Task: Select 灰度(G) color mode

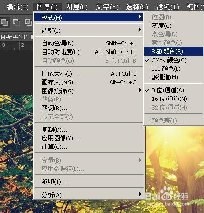Action: click(x=174, y=26)
